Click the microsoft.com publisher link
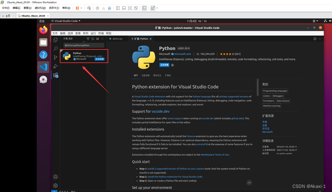332x192 pixels. (182, 54)
